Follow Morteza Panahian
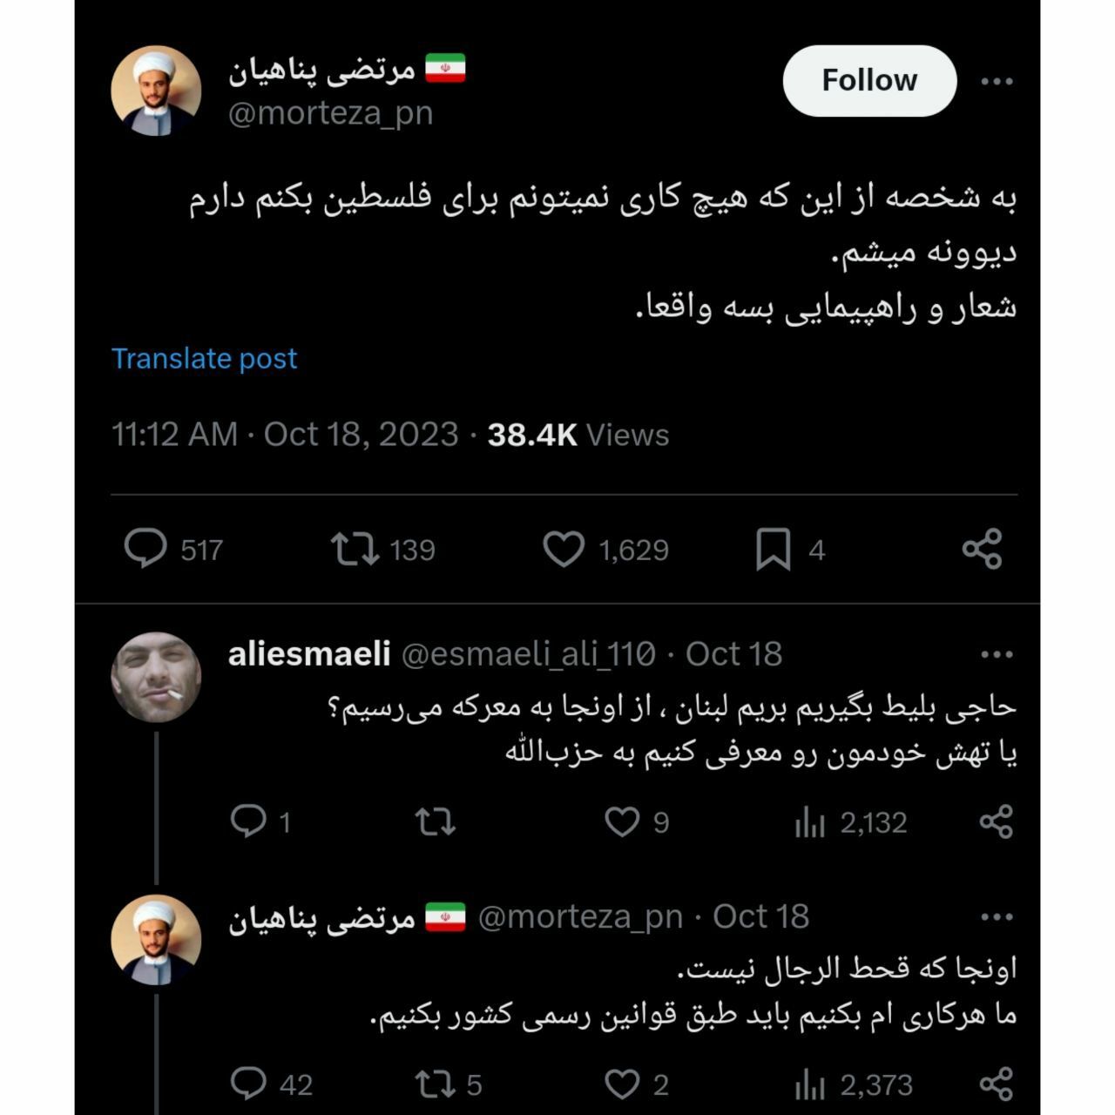The image size is (1115, 1115). [x=868, y=80]
